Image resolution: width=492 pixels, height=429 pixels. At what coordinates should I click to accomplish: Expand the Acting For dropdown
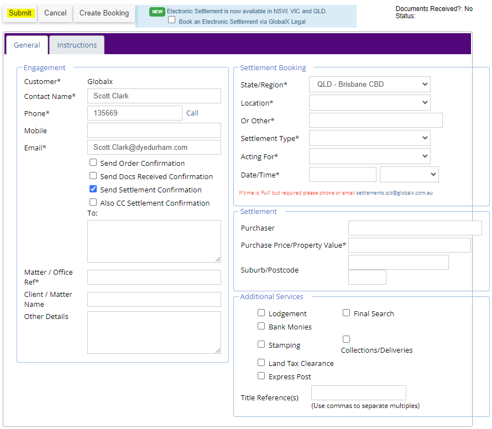[369, 156]
